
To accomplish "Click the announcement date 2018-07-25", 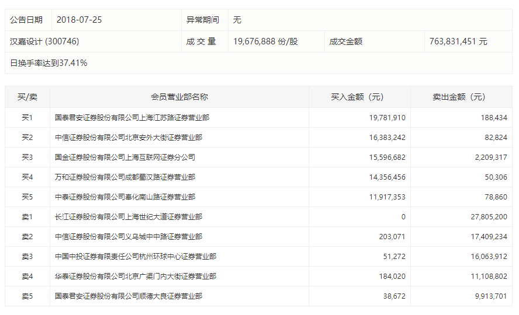I will (x=79, y=20).
